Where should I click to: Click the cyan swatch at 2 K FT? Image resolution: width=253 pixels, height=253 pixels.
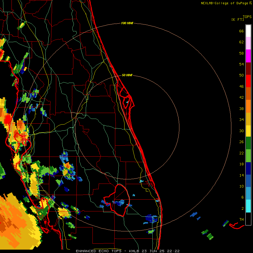pos(248,206)
